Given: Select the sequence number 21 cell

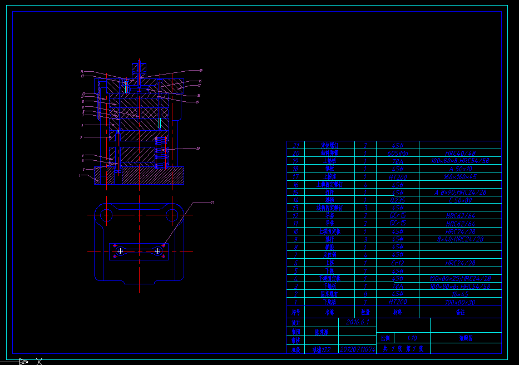Looking at the screenshot, I should click(x=295, y=145).
